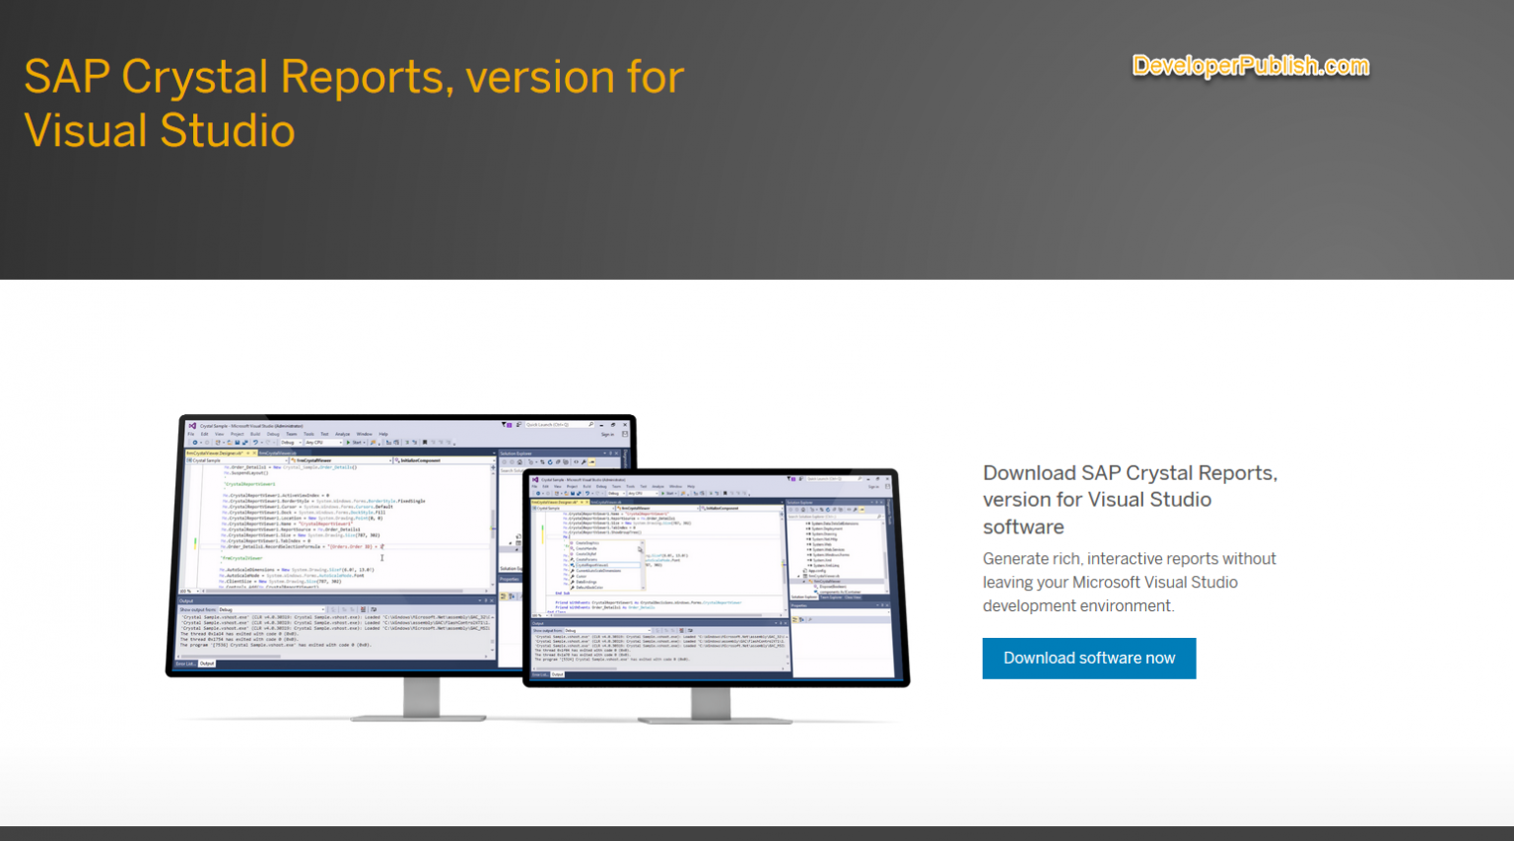This screenshot has width=1514, height=841.
Task: Toggle word wrap in the Output window
Action: click(373, 609)
